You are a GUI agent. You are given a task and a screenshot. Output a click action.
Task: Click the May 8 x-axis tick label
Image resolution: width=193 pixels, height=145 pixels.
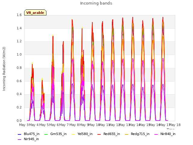pos(74,125)
